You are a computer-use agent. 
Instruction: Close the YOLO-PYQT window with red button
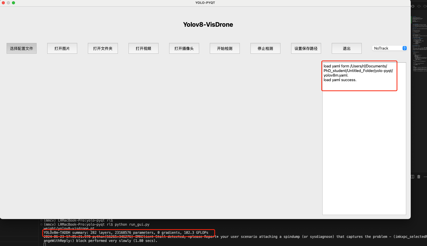pos(3,3)
